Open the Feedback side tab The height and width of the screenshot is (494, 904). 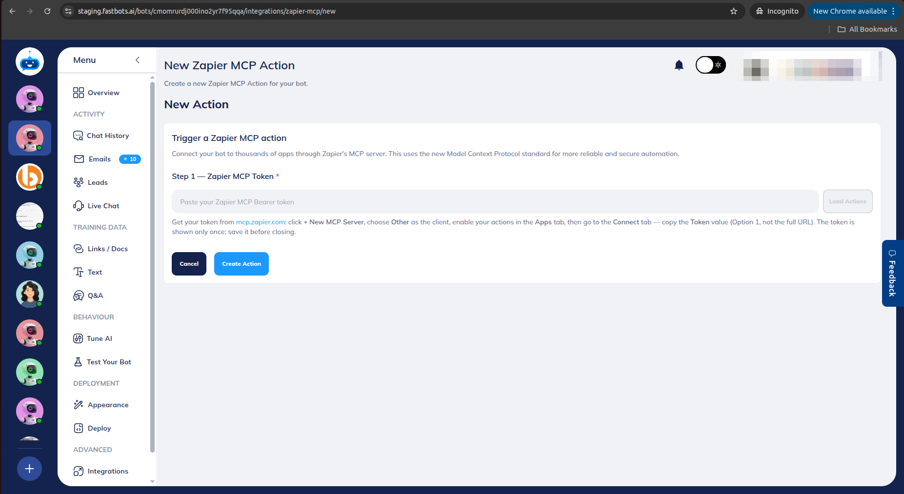[892, 273]
